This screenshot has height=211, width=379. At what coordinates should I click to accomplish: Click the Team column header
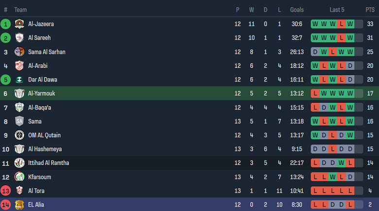click(20, 10)
